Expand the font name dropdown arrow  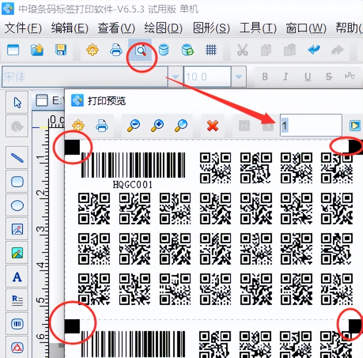point(175,77)
